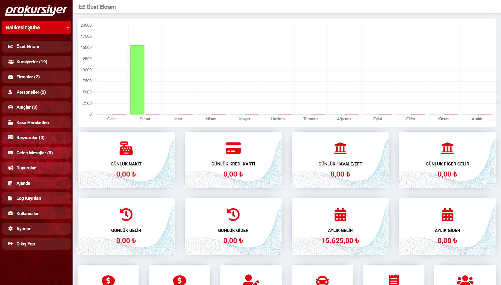
Task: Click the GÜNLÜK KREDİ KARTI card title
Action: pos(233,164)
